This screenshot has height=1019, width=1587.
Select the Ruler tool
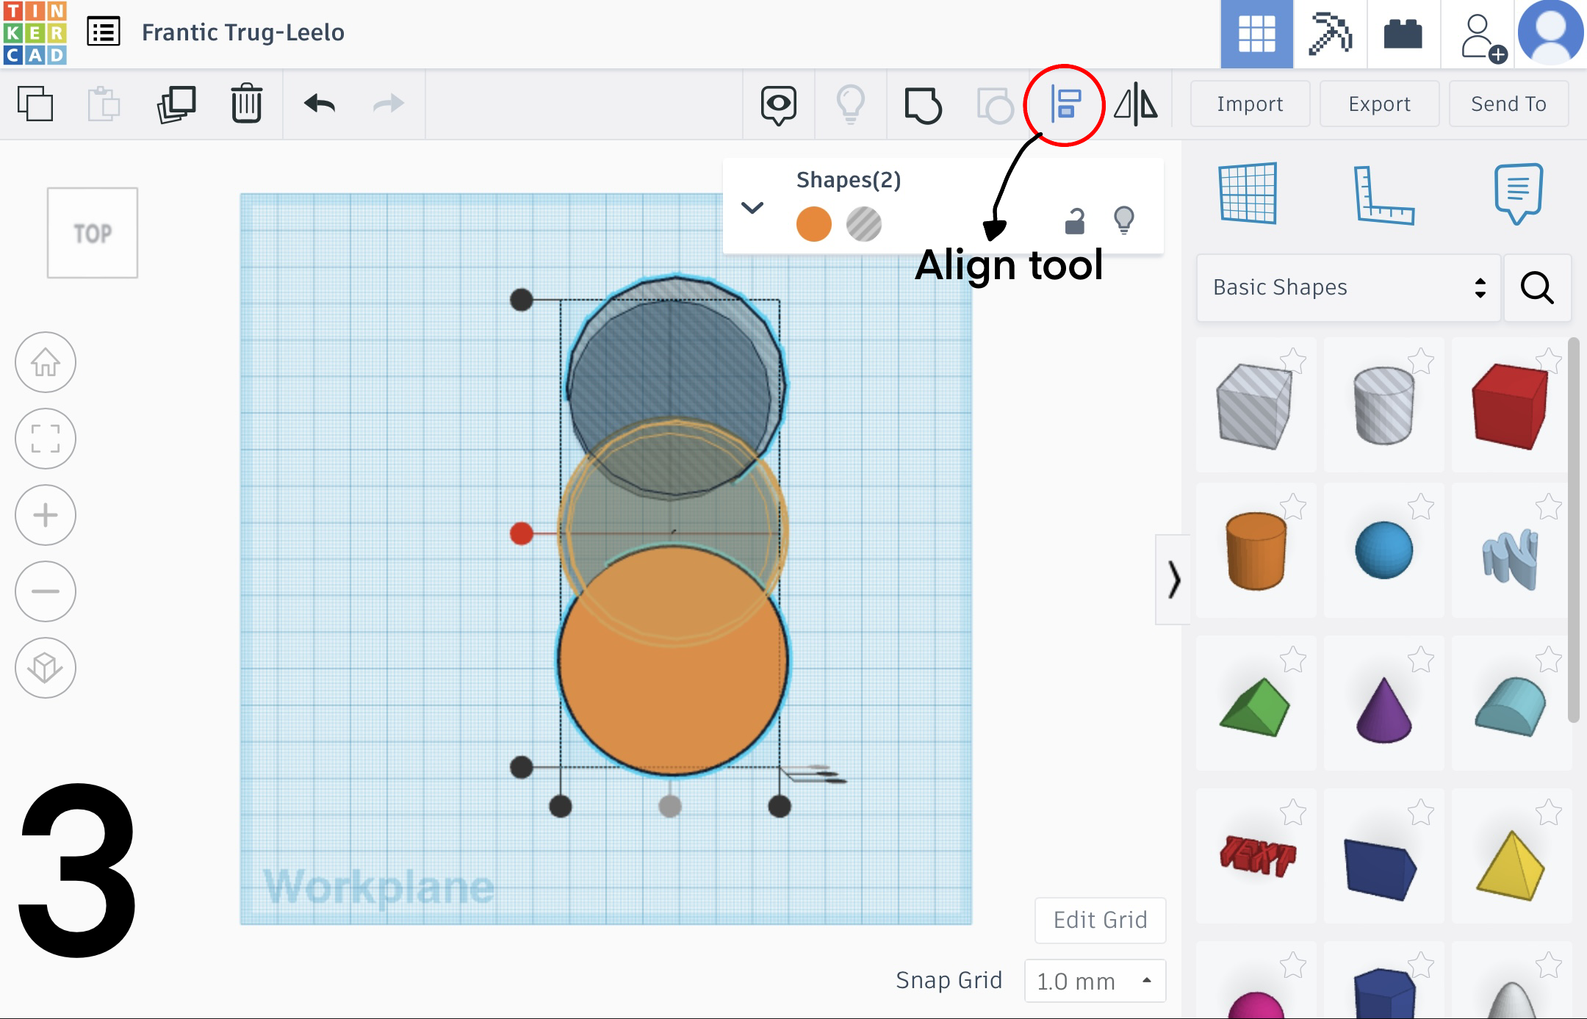(x=1383, y=195)
